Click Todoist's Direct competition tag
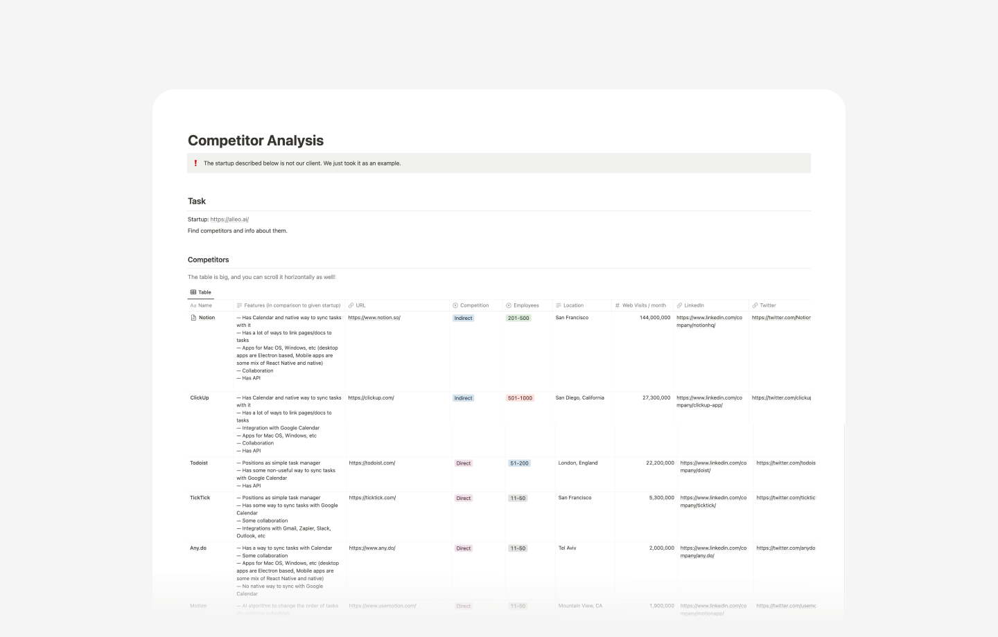The height and width of the screenshot is (637, 998). tap(464, 463)
